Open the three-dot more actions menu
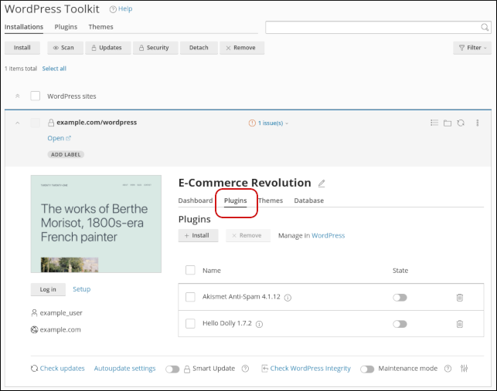 [x=478, y=123]
